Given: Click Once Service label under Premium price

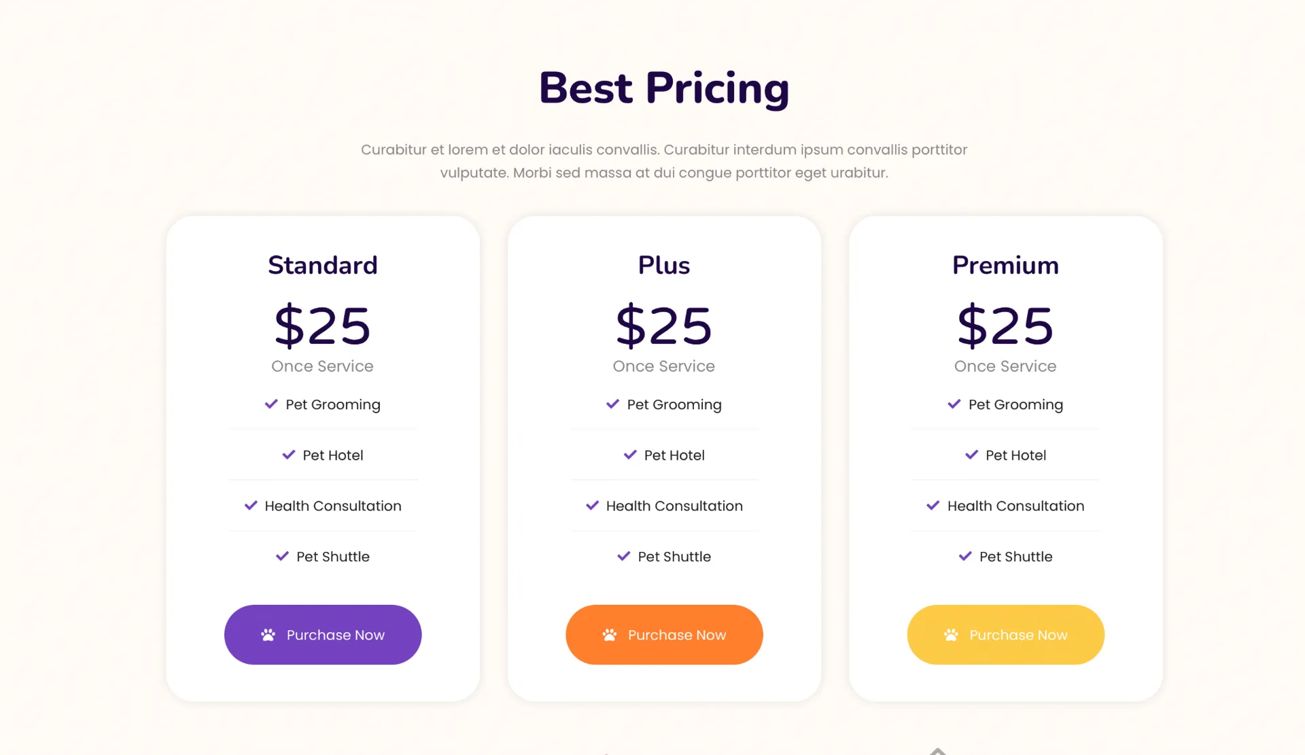Looking at the screenshot, I should [x=1005, y=366].
